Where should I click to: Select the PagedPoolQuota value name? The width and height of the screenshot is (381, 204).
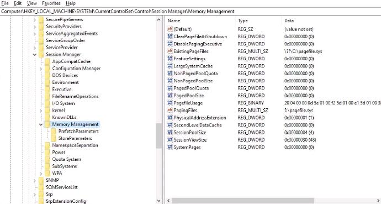[x=191, y=88]
